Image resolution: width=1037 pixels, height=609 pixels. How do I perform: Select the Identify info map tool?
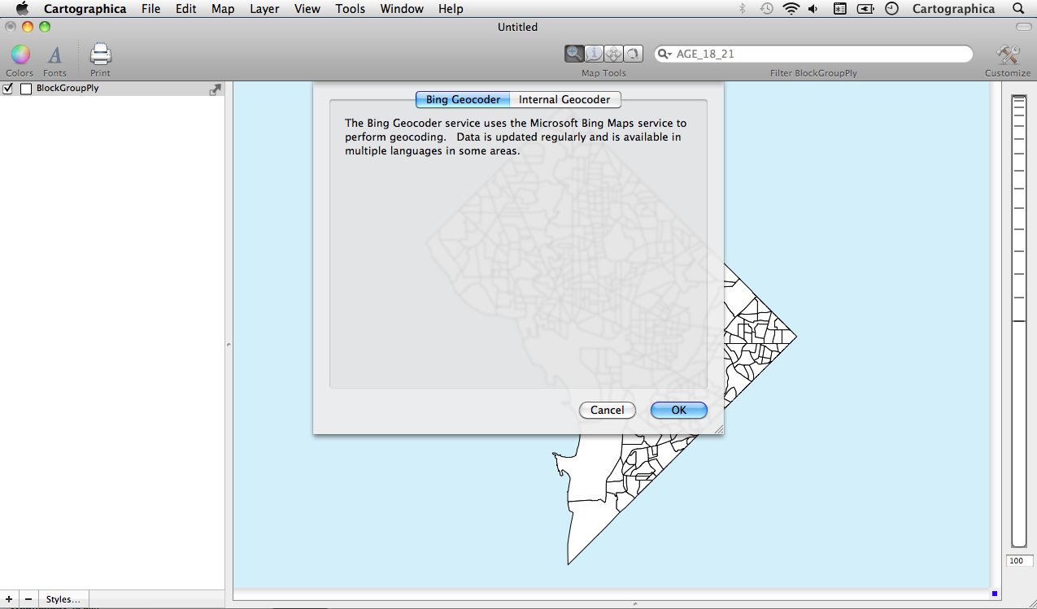tap(594, 54)
